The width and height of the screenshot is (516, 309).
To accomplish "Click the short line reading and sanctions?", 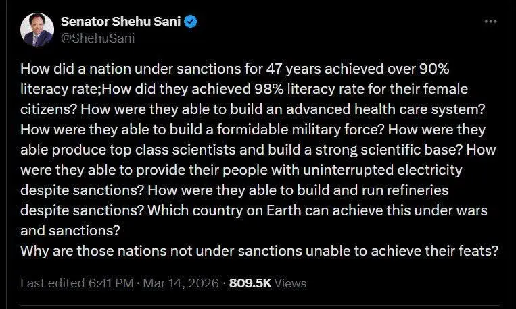I will click(70, 230).
